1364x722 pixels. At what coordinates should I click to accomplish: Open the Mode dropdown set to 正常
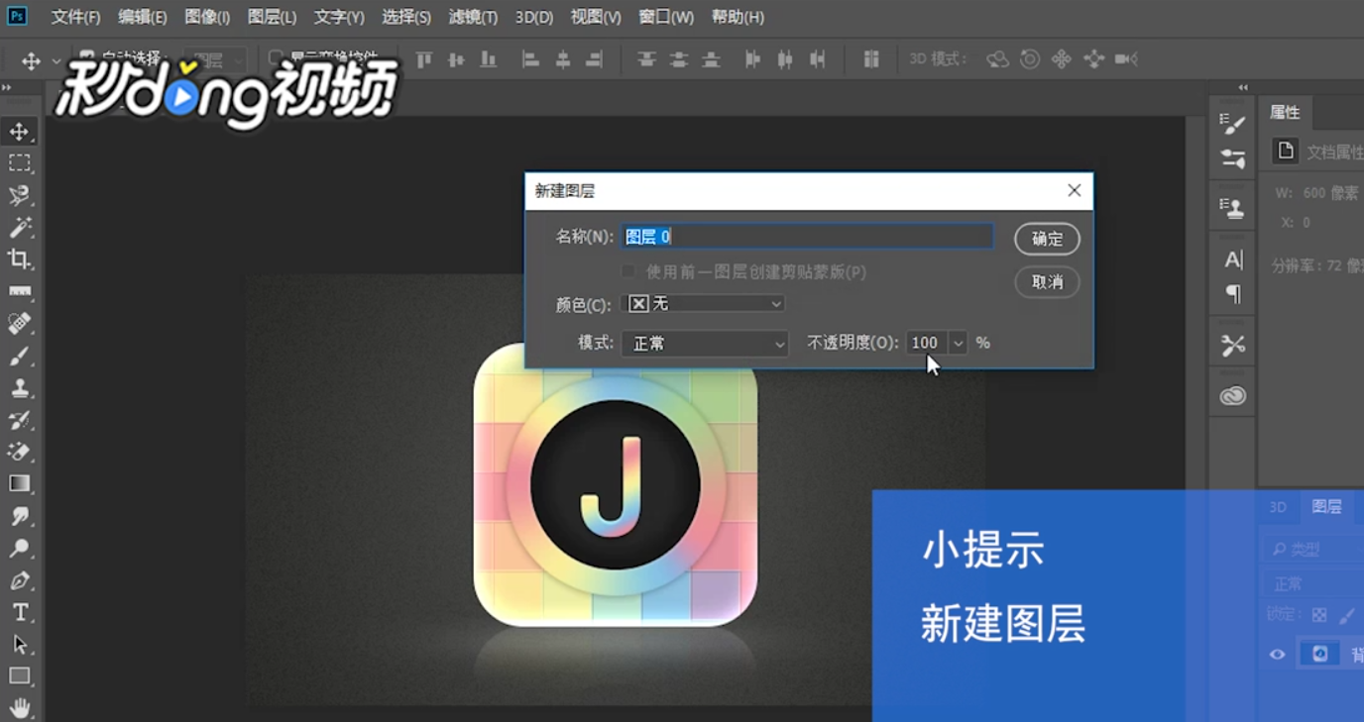705,343
